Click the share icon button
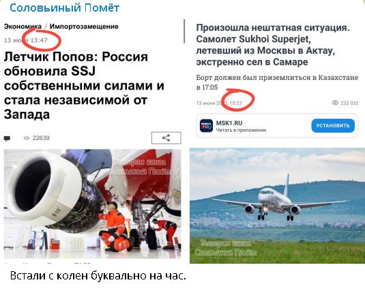The height and width of the screenshot is (289, 365). pyautogui.click(x=166, y=138)
